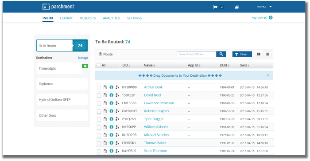This screenshot has width=310, height=161.
Task: Click the green download arrow beside Transcripts
Action: click(x=85, y=66)
